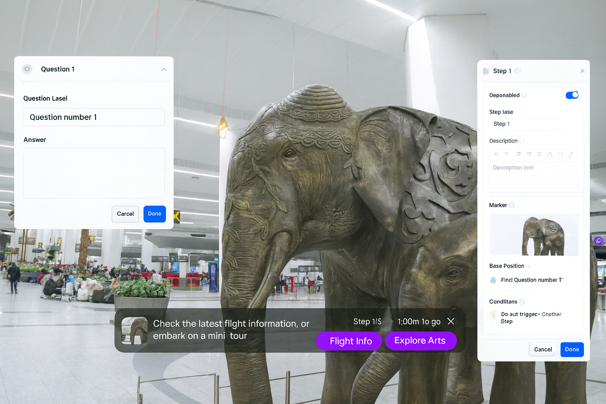Click the help icon beside Conditions label
This screenshot has width=606, height=404.
coord(522,302)
